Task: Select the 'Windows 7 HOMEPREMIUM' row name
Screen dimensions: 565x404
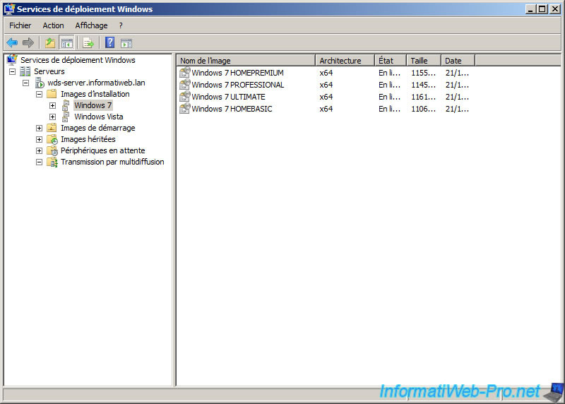Action: point(237,73)
